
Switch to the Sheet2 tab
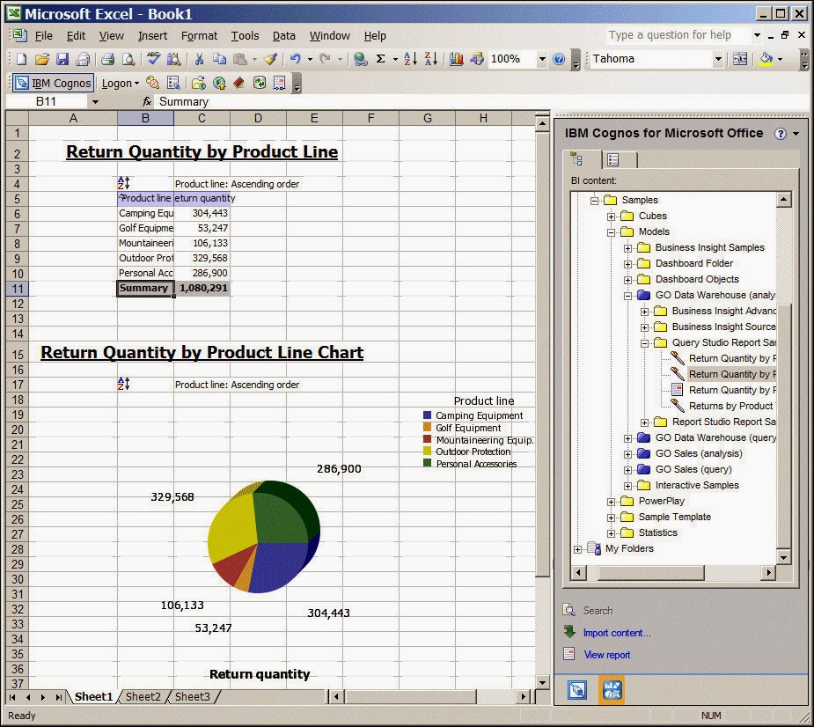coord(143,696)
